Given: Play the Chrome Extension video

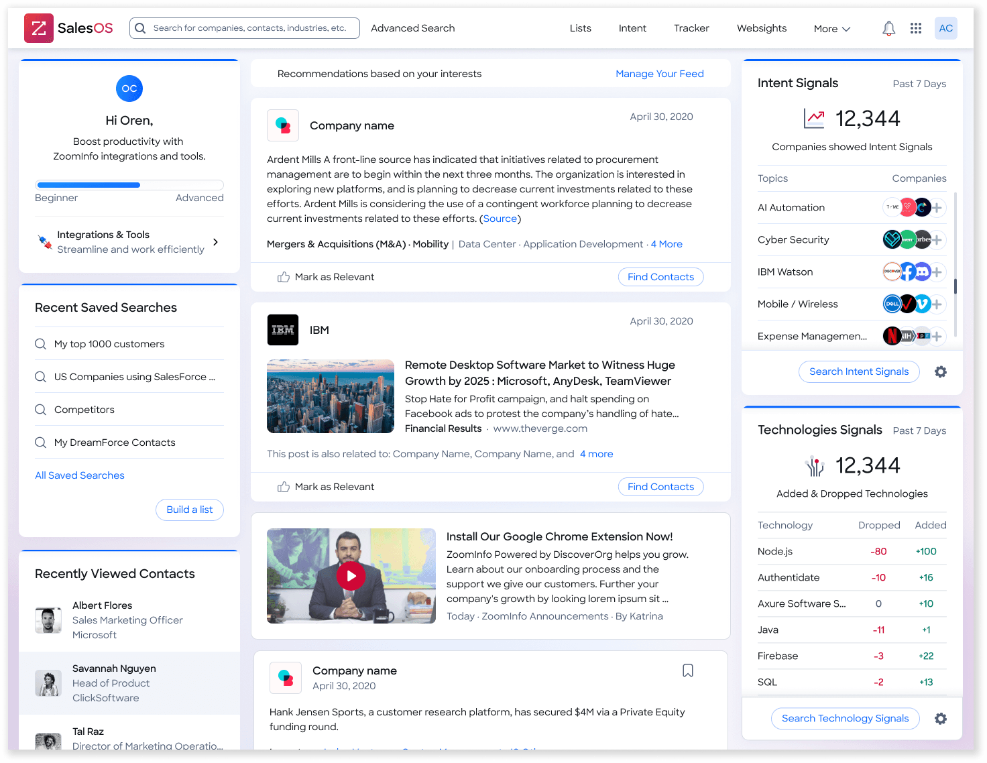Looking at the screenshot, I should tap(351, 575).
